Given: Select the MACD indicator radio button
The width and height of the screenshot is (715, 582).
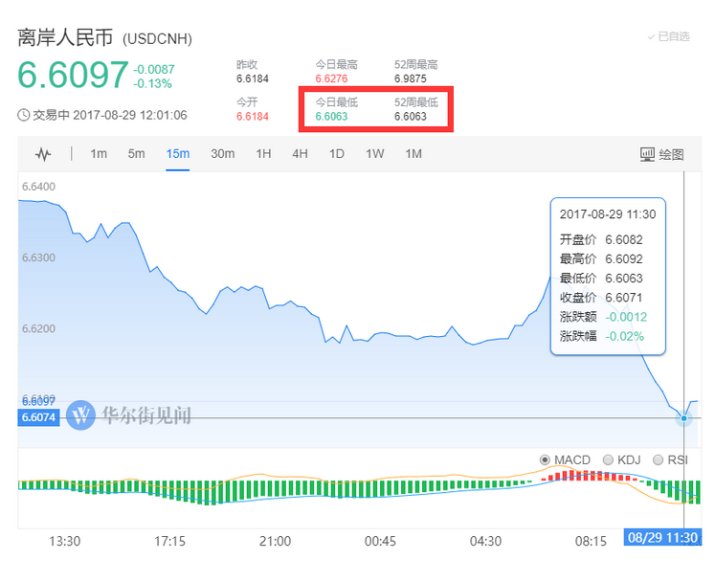Looking at the screenshot, I should [x=546, y=460].
